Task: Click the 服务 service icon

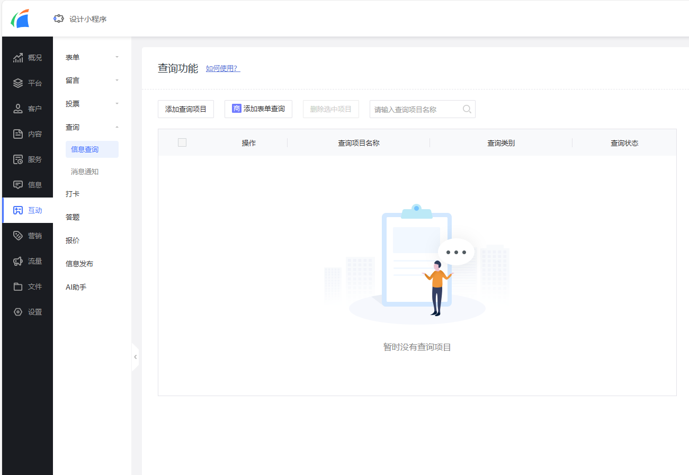Action: tap(18, 159)
